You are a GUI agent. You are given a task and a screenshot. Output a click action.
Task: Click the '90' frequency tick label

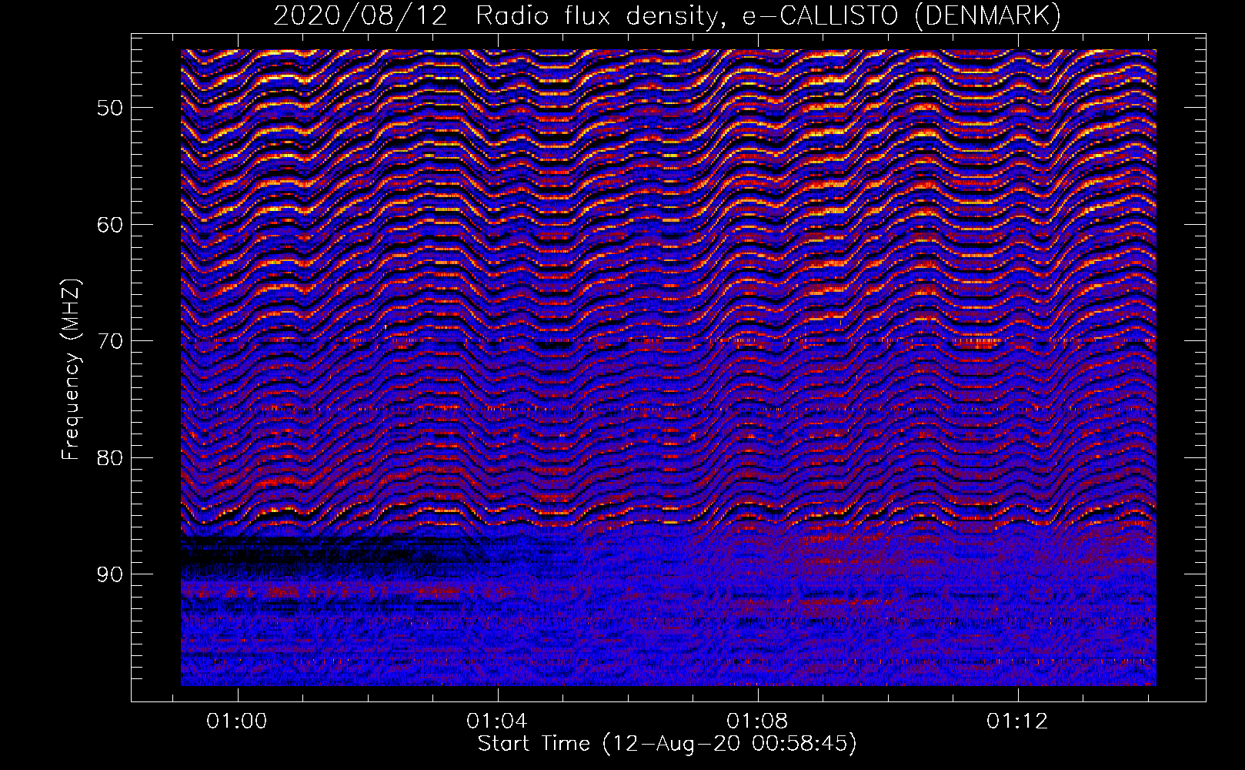click(x=109, y=574)
